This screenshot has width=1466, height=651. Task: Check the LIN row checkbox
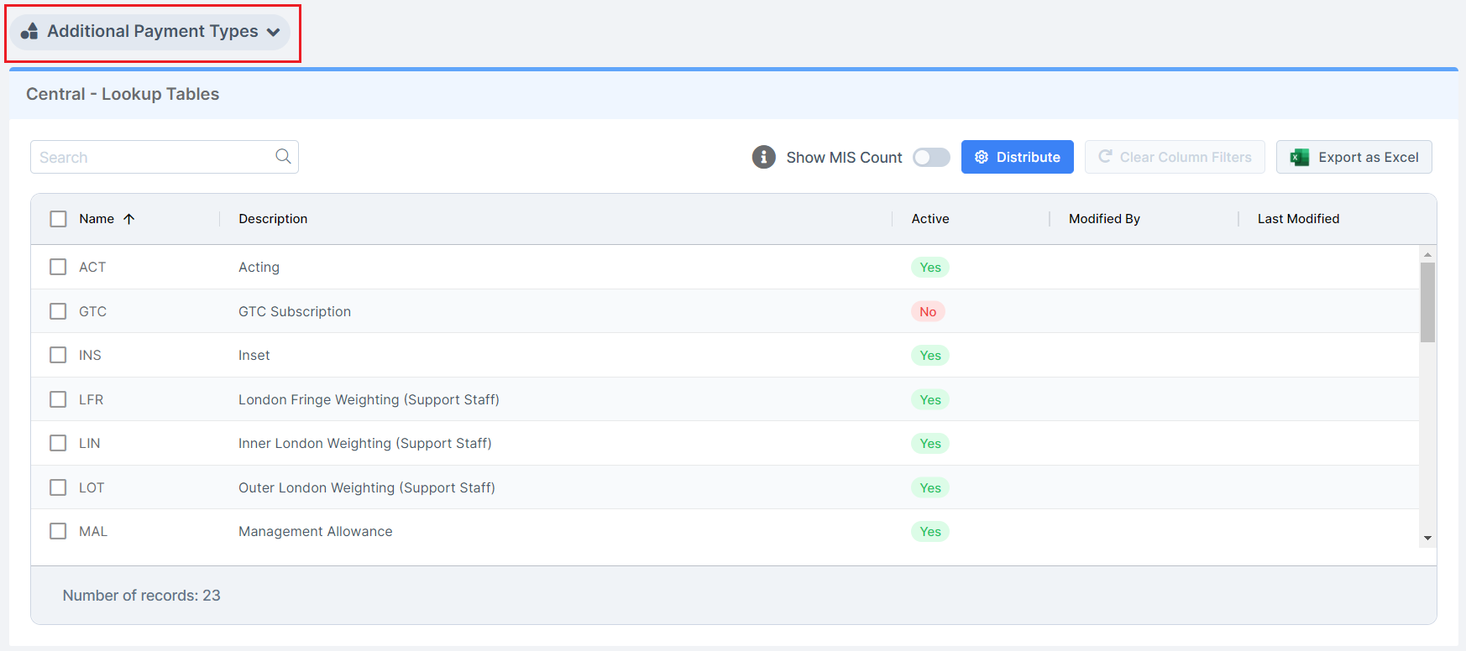[58, 443]
